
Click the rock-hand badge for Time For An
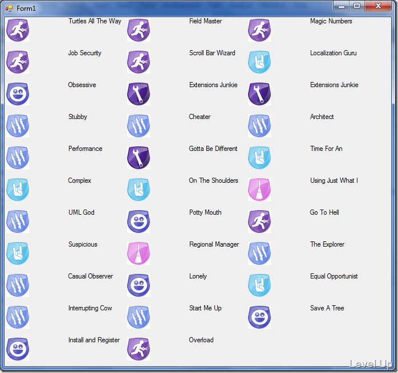click(x=259, y=158)
